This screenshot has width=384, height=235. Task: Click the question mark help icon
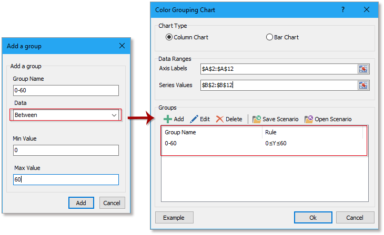(x=343, y=9)
